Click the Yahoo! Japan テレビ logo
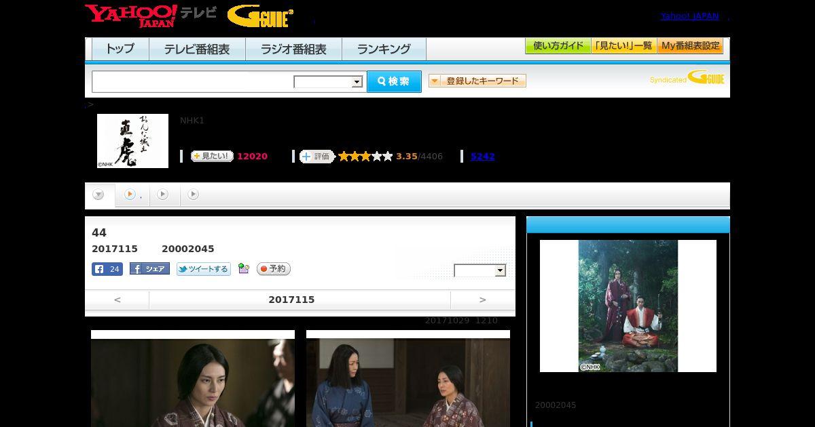Viewport: 815px width, 427px height. (151, 16)
